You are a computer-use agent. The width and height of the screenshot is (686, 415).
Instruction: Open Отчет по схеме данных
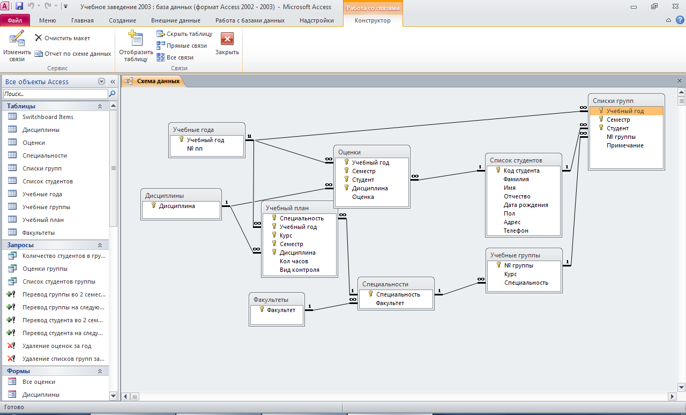coord(73,54)
